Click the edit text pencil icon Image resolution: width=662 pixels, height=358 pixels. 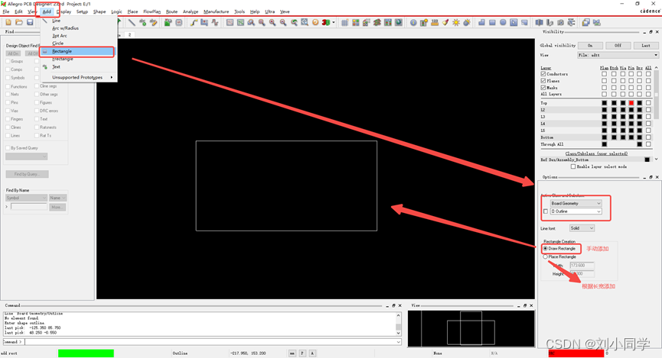click(x=153, y=22)
